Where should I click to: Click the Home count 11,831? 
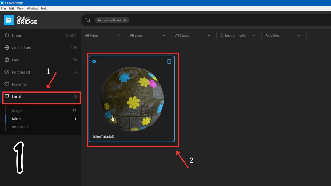click(71, 36)
